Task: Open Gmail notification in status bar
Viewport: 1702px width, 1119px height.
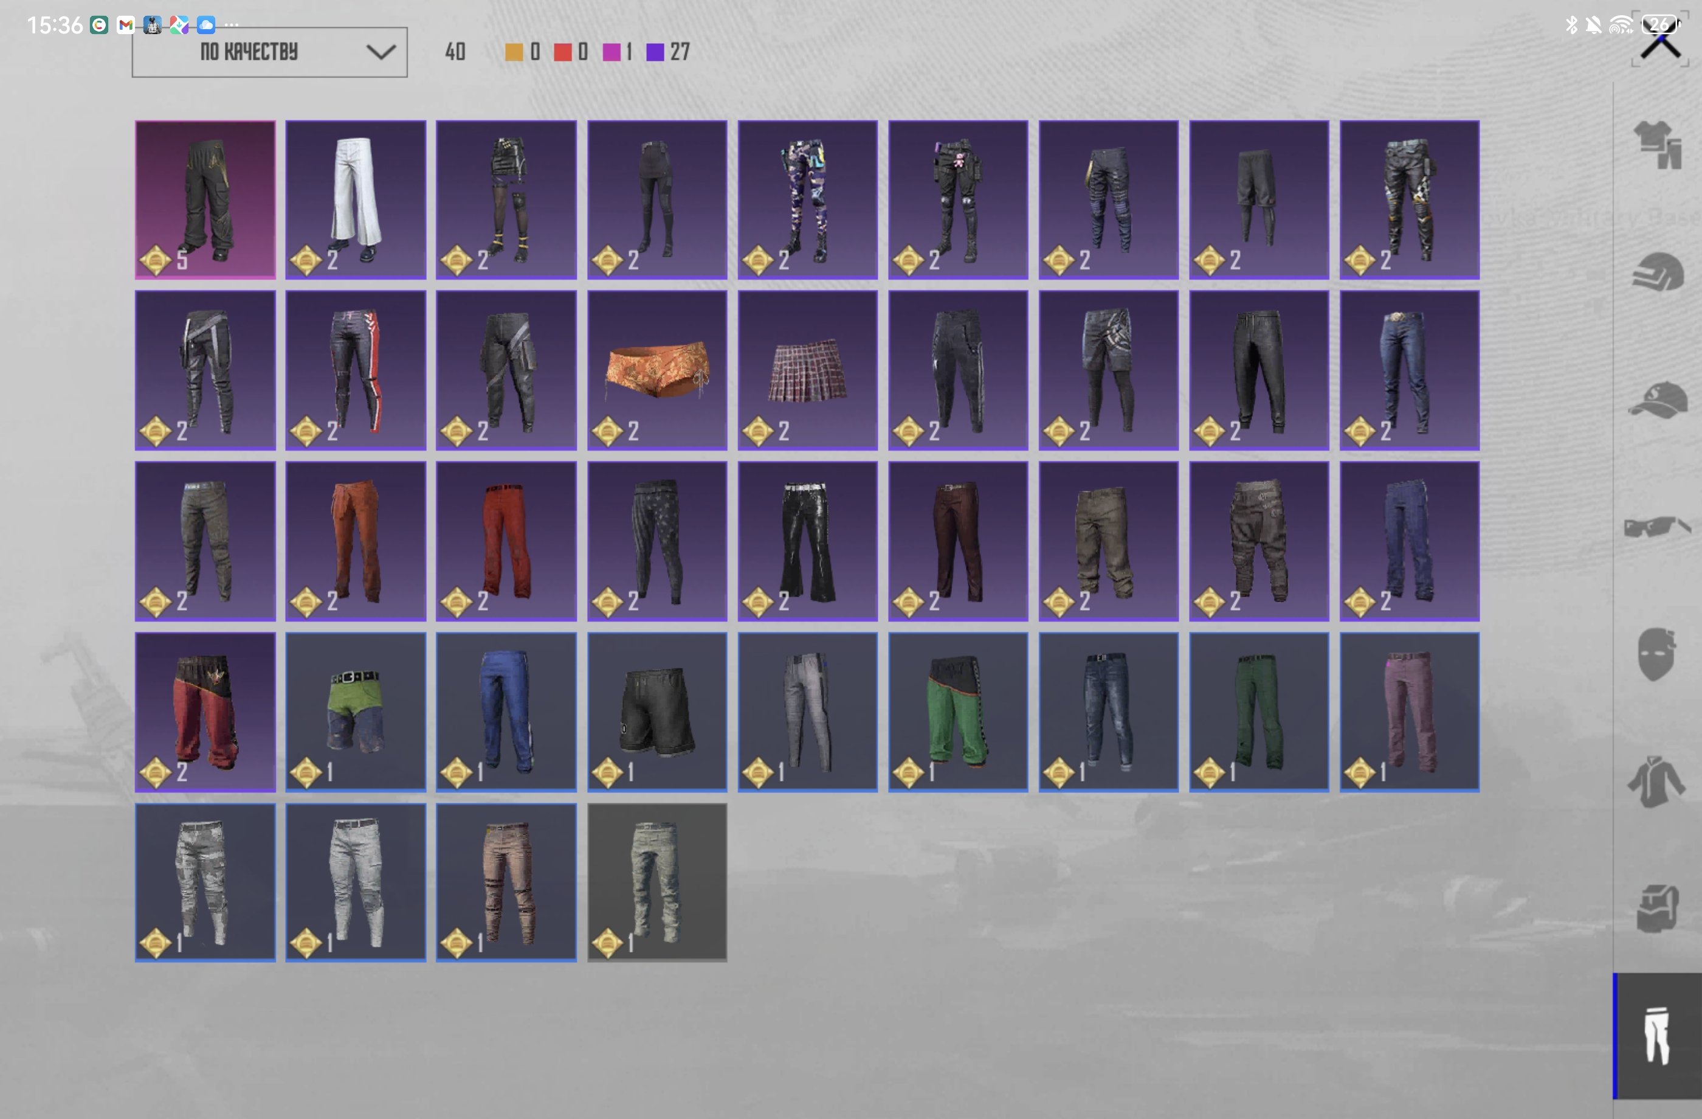Action: coord(126,25)
